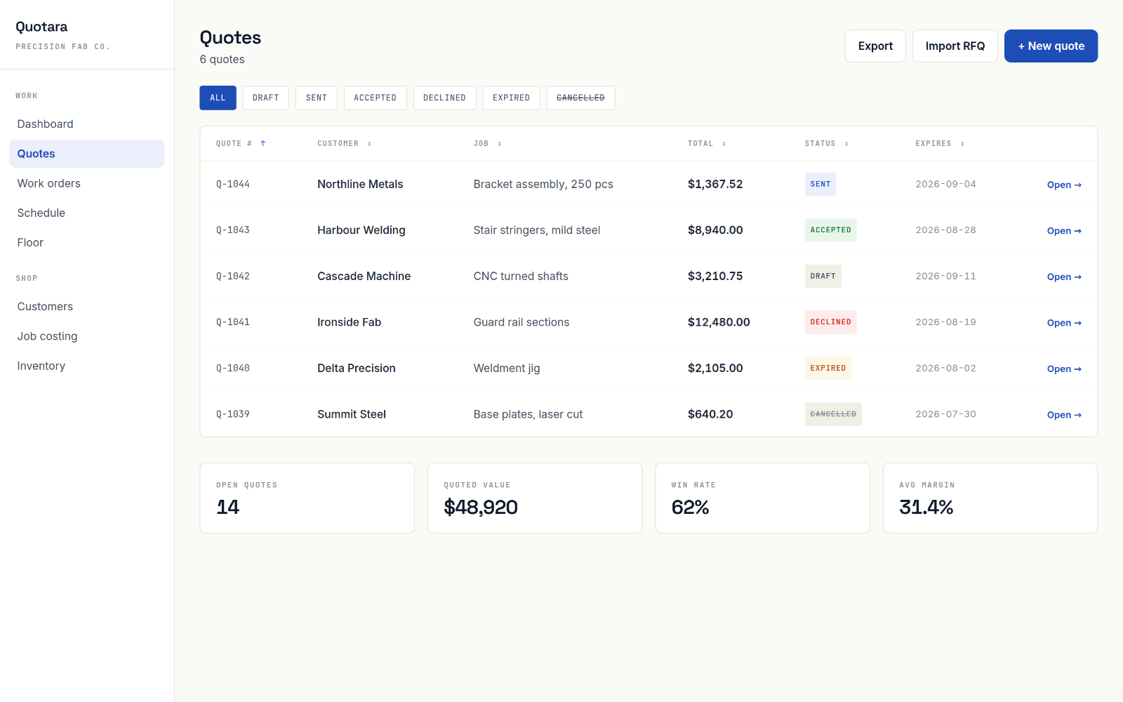Image resolution: width=1123 pixels, height=702 pixels.
Task: Open the Schedule page
Action: [87, 213]
